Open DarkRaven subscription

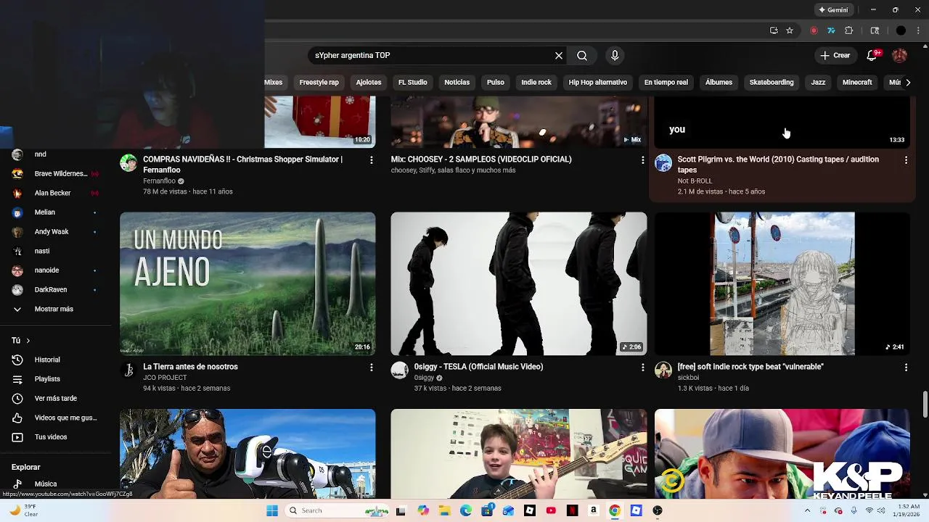tap(52, 290)
